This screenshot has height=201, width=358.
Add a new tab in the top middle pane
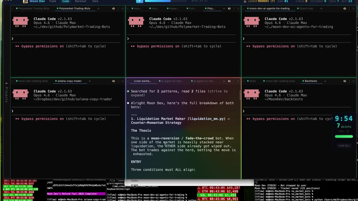point(224,8)
